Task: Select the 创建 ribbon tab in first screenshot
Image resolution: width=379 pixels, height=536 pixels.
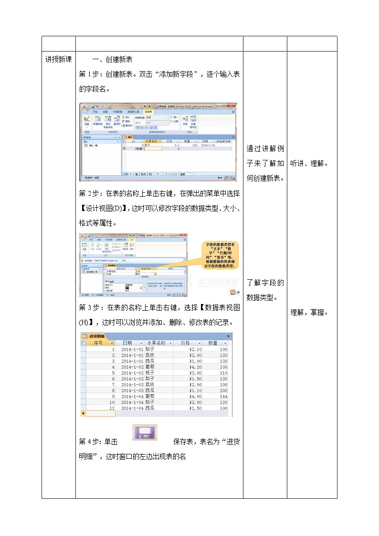Action: coord(105,112)
